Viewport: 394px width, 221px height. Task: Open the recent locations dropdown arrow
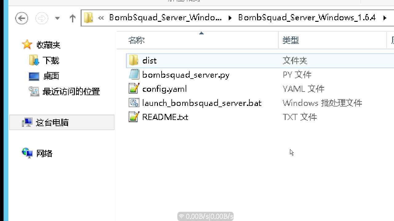pos(57,18)
